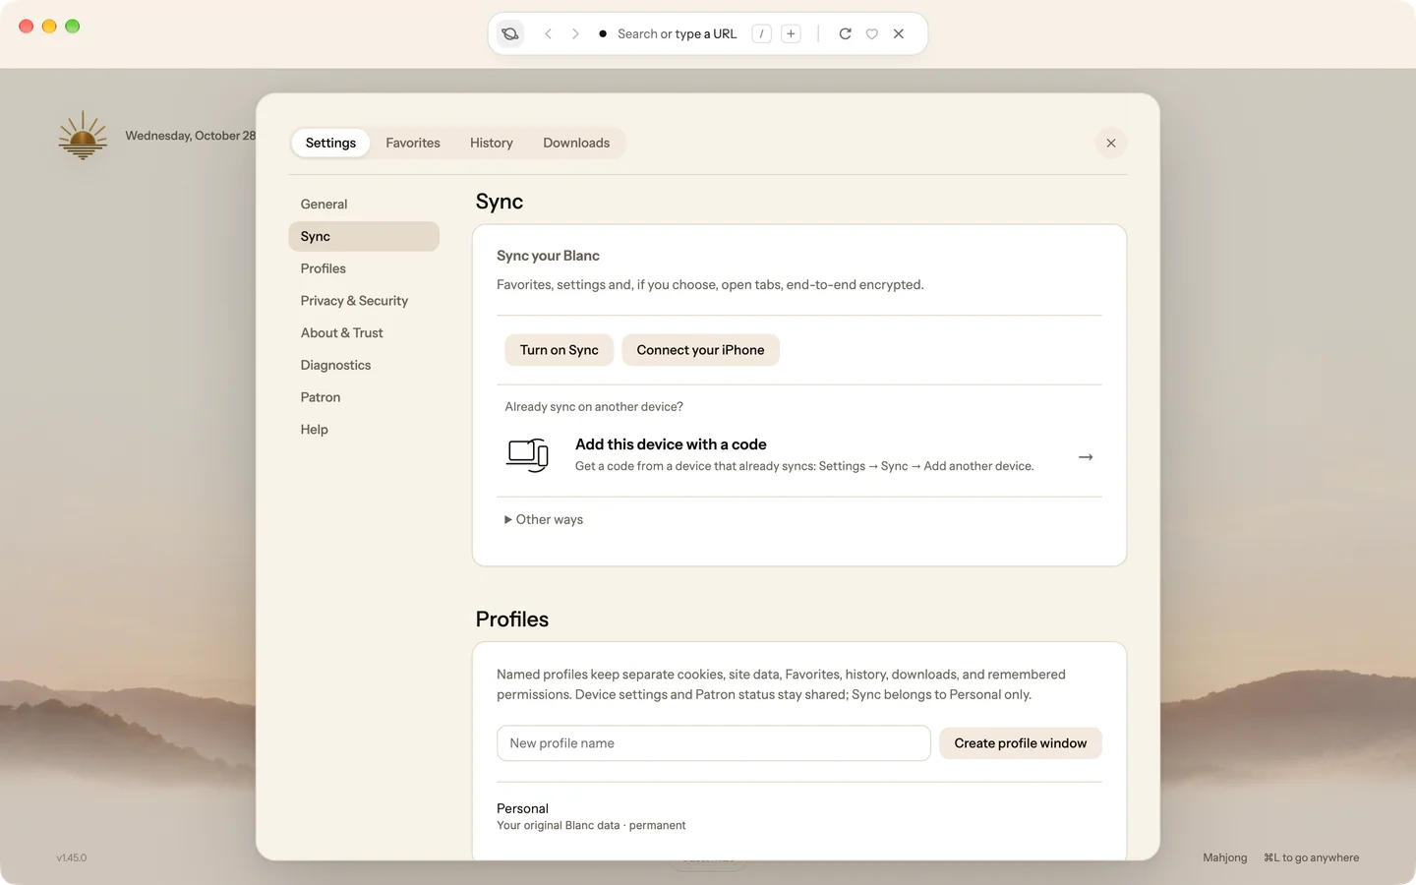This screenshot has height=885, width=1416.
Task: Focus the New profile name field
Action: click(714, 743)
